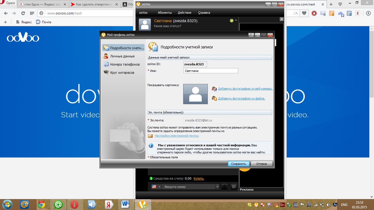Click the email envelope icon beside settings link
Viewport: 374px width, 210px height.
coord(150,136)
